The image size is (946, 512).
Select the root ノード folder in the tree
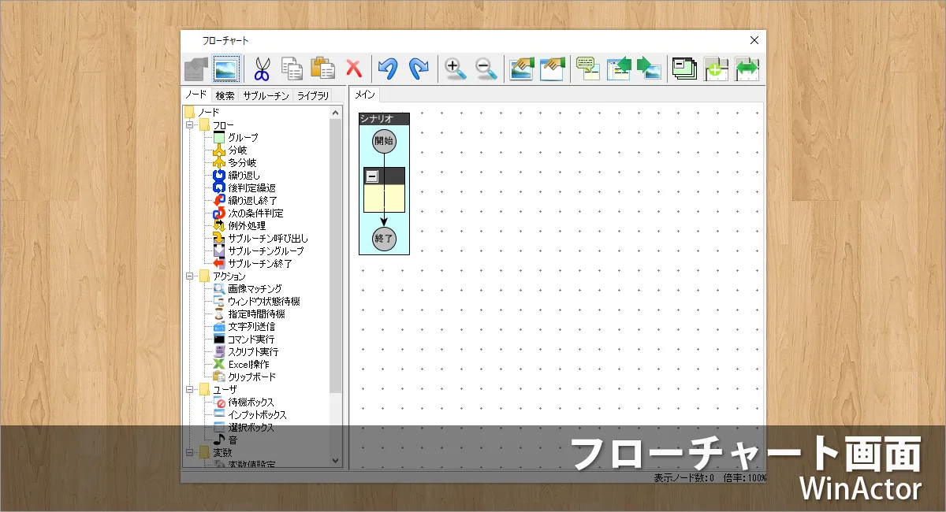209,112
